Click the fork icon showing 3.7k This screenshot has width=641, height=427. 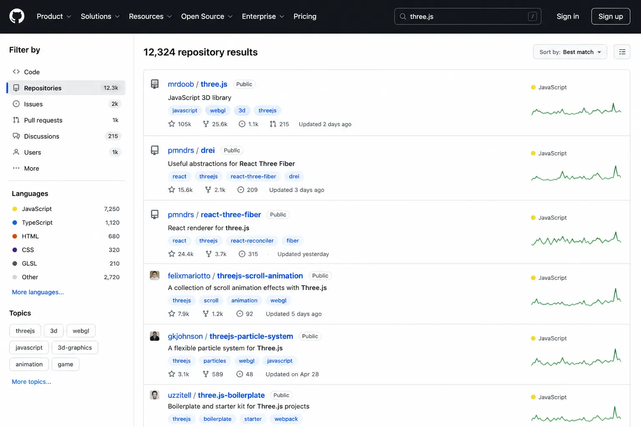click(209, 254)
